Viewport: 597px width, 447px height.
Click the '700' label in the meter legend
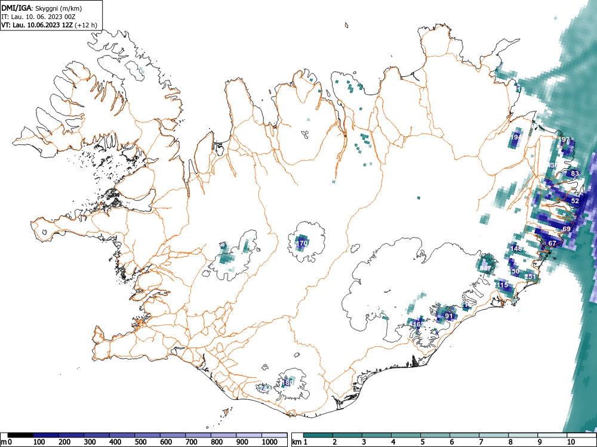[191, 442]
